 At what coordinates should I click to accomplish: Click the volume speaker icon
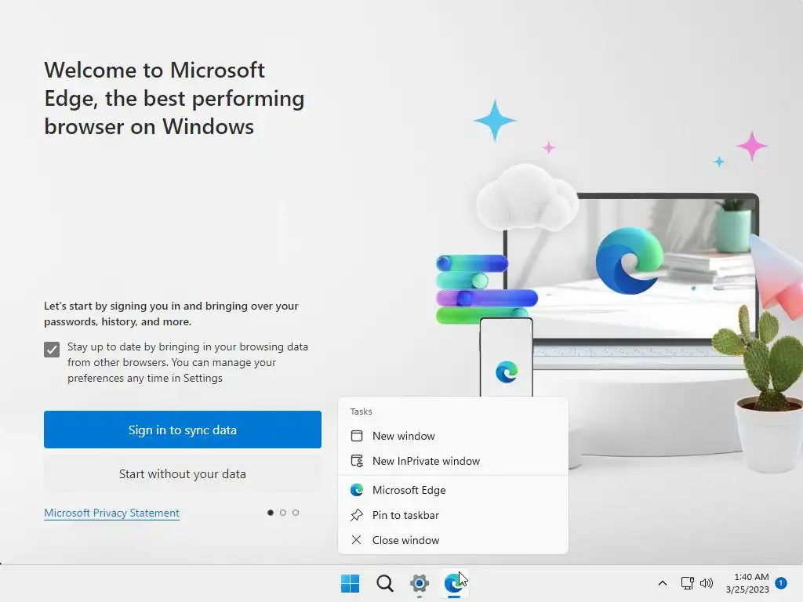(707, 583)
